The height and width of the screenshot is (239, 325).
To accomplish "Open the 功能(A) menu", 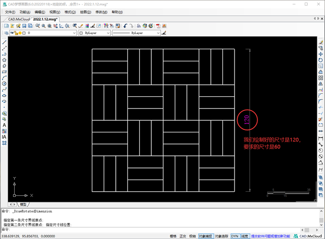I will tap(25, 12).
